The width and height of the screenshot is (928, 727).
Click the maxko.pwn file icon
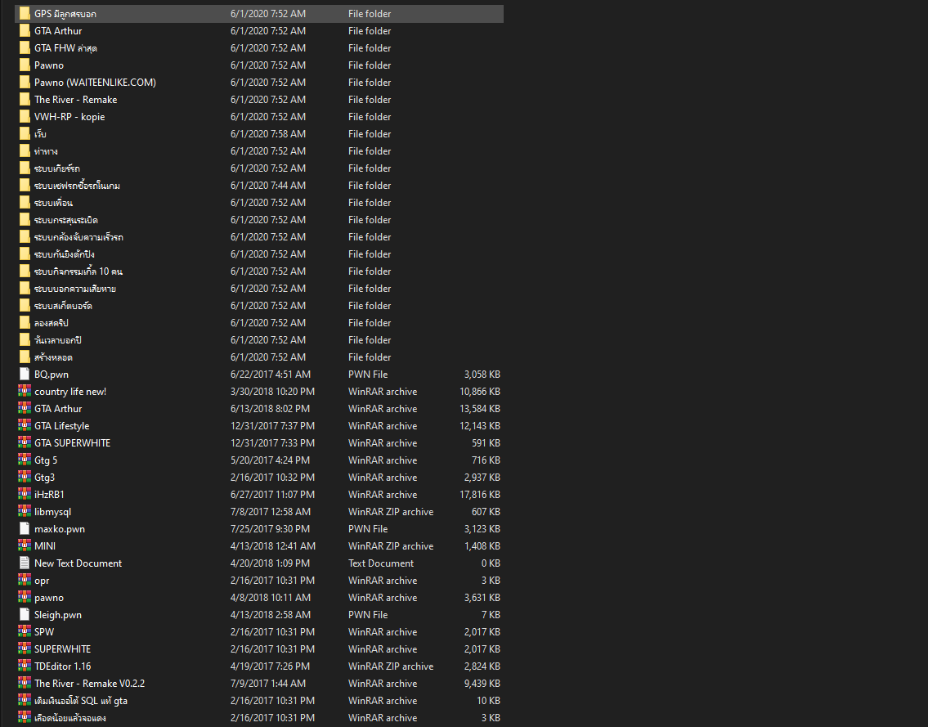click(25, 528)
